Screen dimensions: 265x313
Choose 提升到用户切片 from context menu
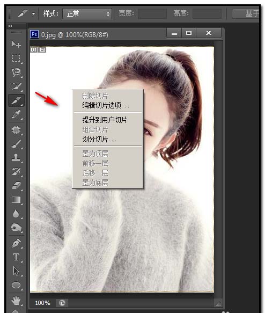click(105, 120)
